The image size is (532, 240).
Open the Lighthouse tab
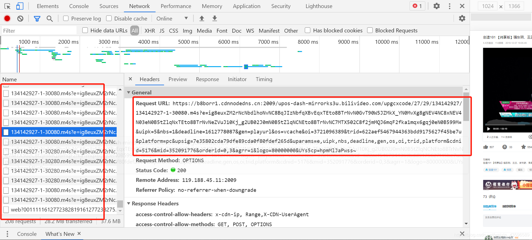pos(319,6)
